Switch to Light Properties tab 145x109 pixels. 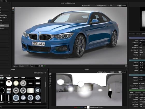point(143,34)
